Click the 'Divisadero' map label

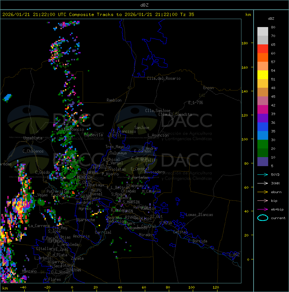(155, 172)
